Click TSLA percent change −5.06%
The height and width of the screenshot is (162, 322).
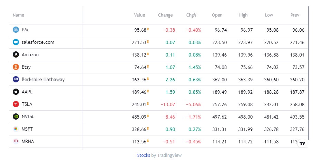(x=194, y=104)
